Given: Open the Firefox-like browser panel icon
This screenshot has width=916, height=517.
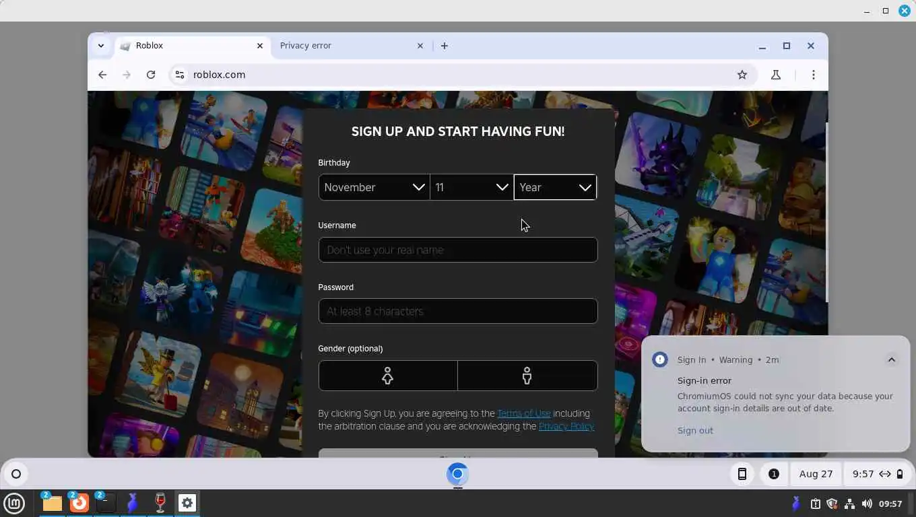Looking at the screenshot, I should pyautogui.click(x=79, y=503).
